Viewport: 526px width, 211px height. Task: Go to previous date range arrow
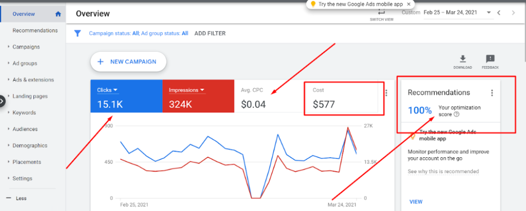point(498,12)
